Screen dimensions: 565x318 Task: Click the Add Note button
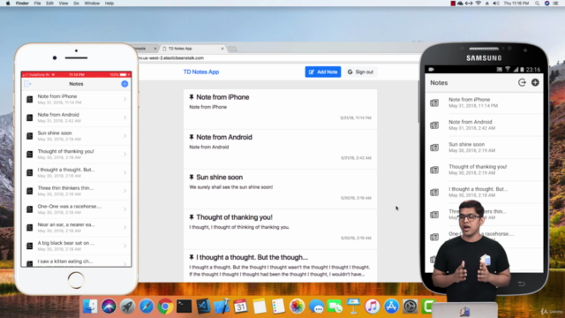323,72
